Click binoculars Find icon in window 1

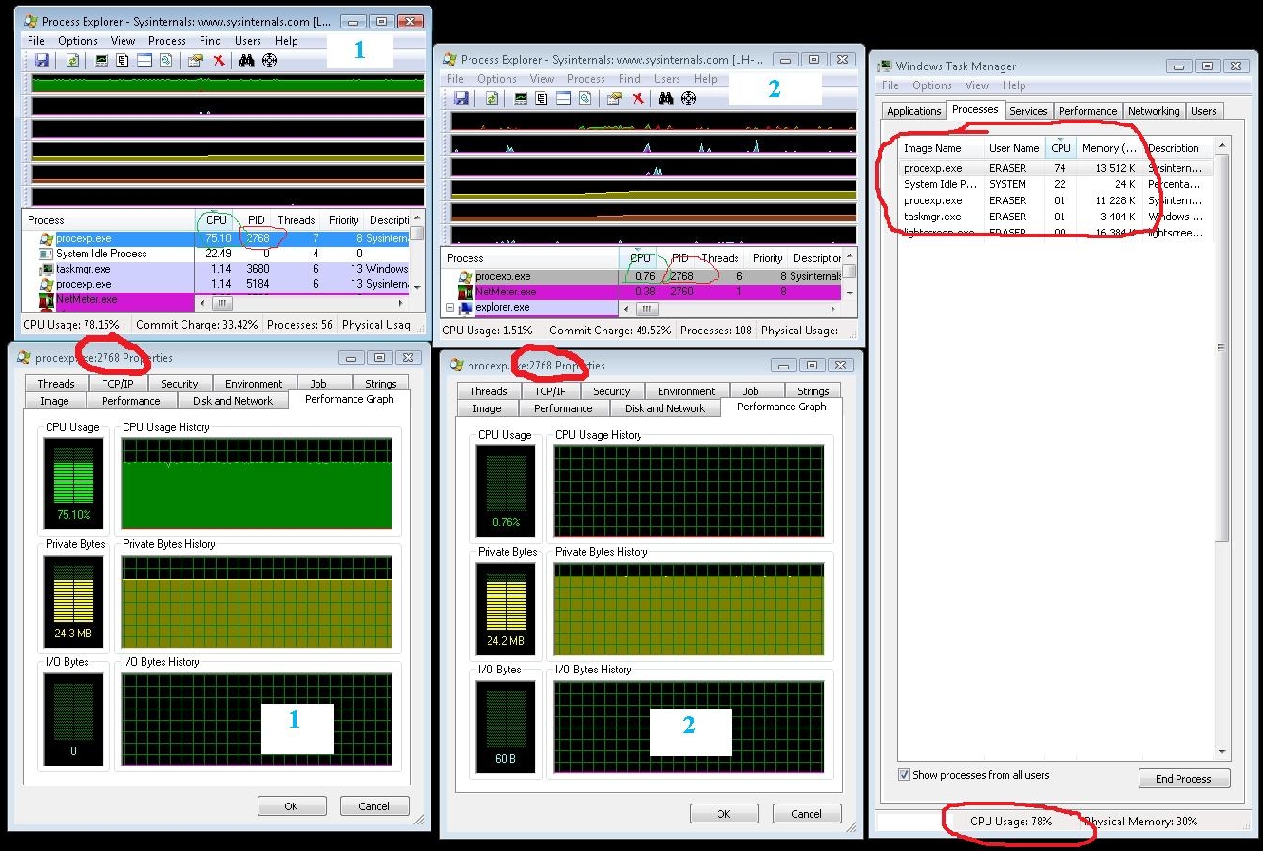[x=247, y=60]
